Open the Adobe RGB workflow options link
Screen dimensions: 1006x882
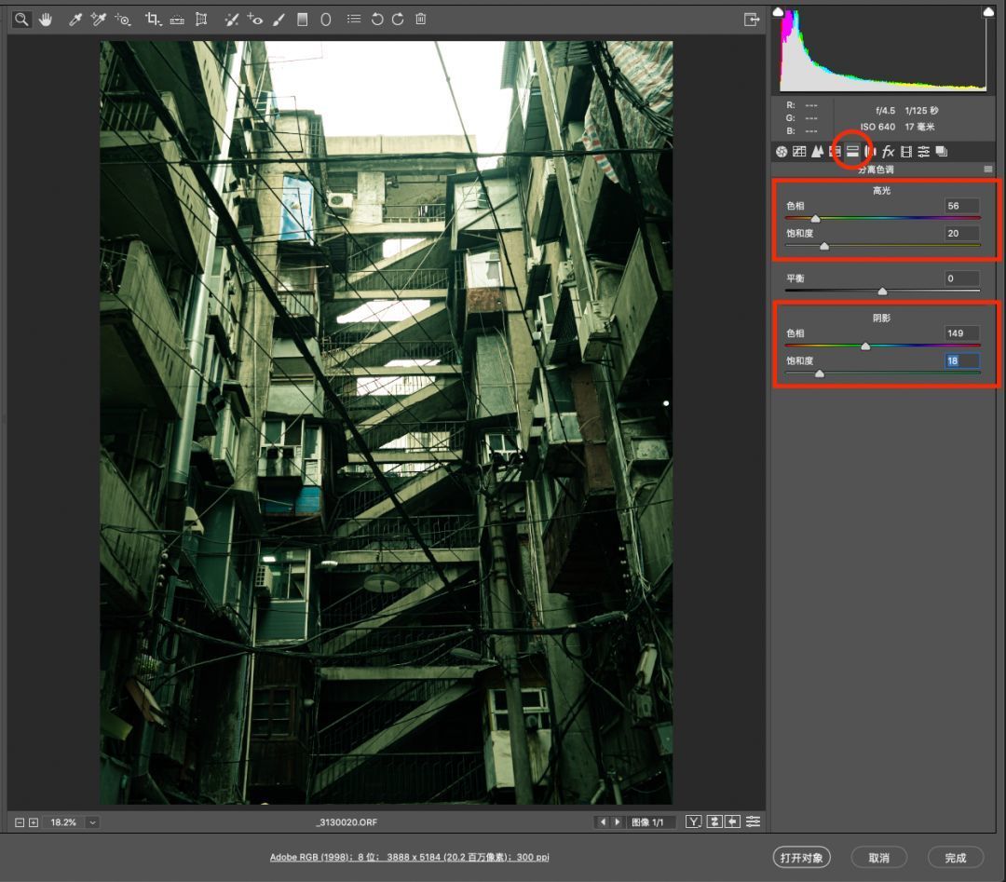tap(409, 857)
